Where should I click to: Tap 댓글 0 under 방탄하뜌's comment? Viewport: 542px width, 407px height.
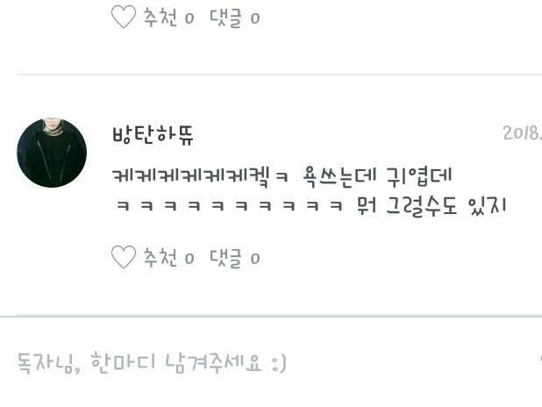click(235, 258)
